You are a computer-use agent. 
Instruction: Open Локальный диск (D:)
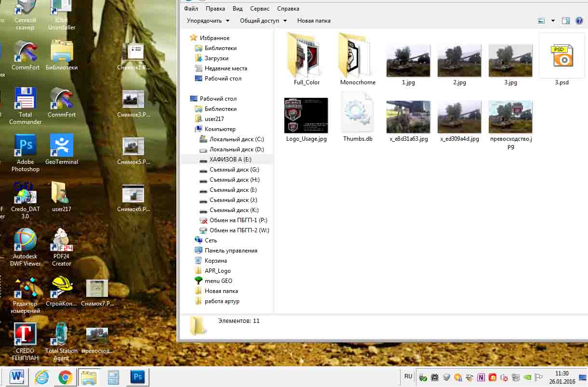(x=237, y=149)
